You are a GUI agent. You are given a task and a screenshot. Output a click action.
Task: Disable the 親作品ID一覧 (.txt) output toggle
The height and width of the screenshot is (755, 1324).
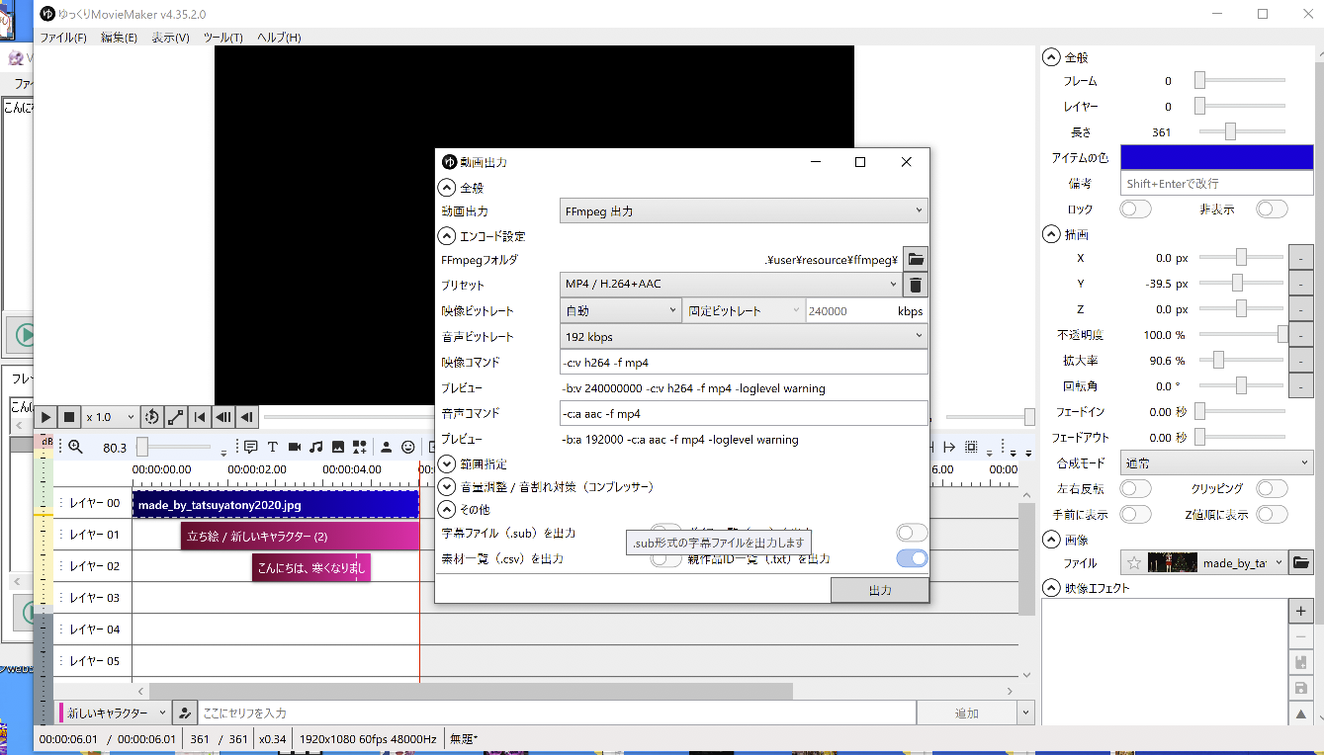912,559
